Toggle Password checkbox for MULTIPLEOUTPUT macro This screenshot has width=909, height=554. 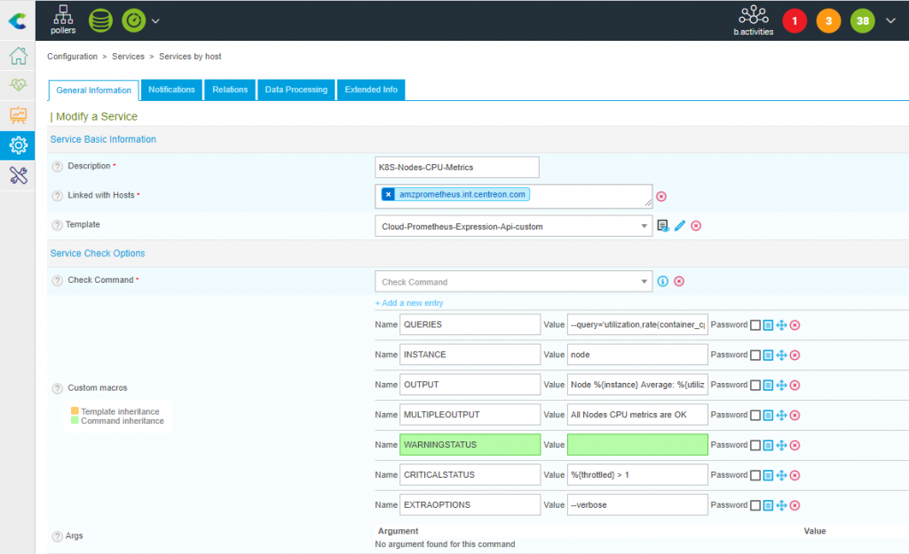755,416
